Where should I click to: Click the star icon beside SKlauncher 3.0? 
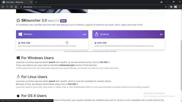click(x=18, y=20)
